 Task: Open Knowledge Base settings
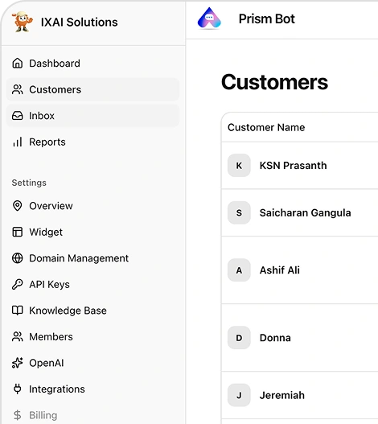click(x=92, y=311)
